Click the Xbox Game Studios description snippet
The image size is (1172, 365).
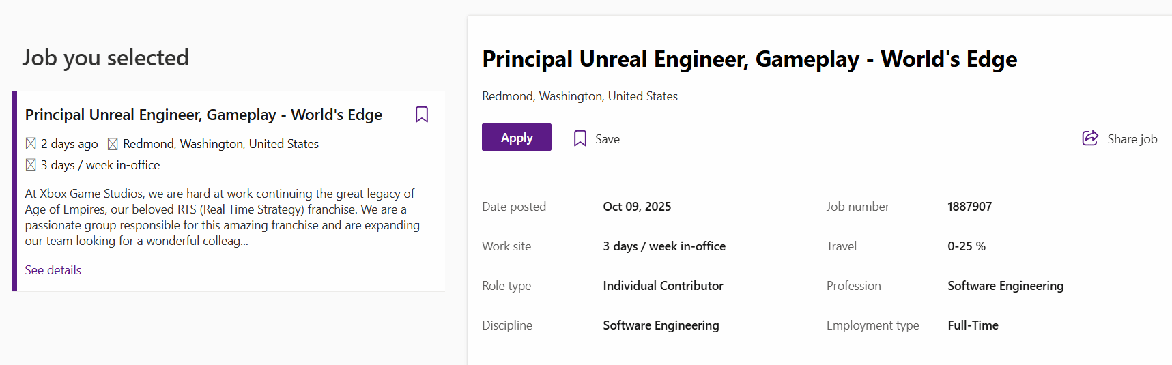(x=223, y=217)
